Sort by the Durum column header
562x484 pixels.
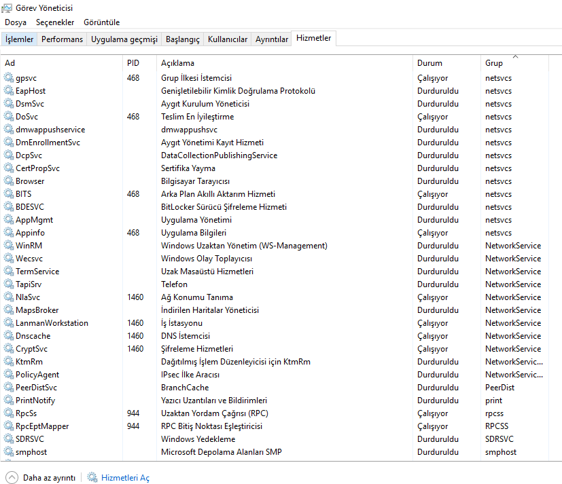point(446,63)
